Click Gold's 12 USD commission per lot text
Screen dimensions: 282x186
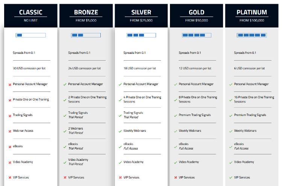195,69
